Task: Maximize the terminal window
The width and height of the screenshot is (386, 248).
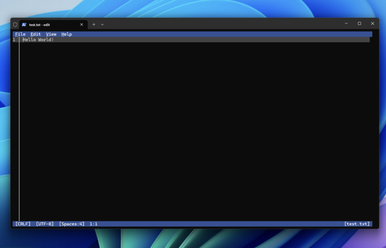Action: point(359,23)
